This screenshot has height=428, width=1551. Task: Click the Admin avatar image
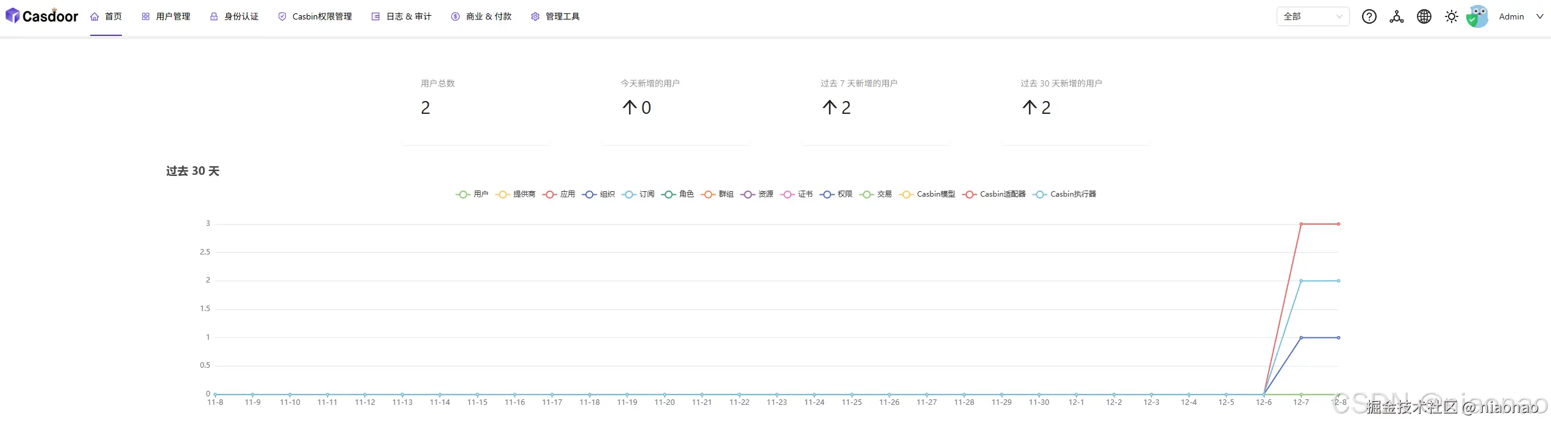(1477, 16)
